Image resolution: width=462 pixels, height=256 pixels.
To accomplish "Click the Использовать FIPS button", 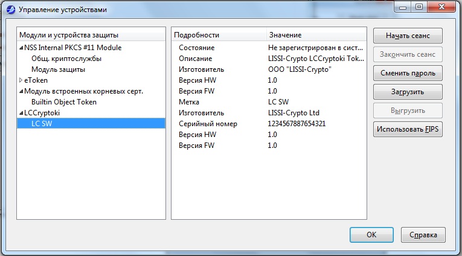I will click(x=408, y=129).
